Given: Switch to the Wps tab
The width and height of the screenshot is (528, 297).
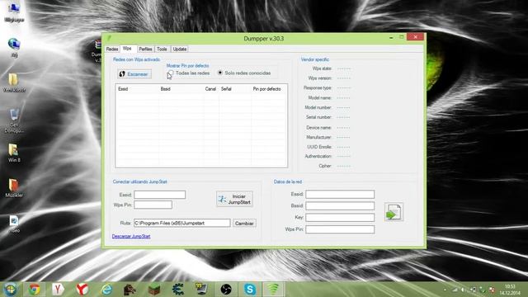Looking at the screenshot, I should pyautogui.click(x=127, y=49).
